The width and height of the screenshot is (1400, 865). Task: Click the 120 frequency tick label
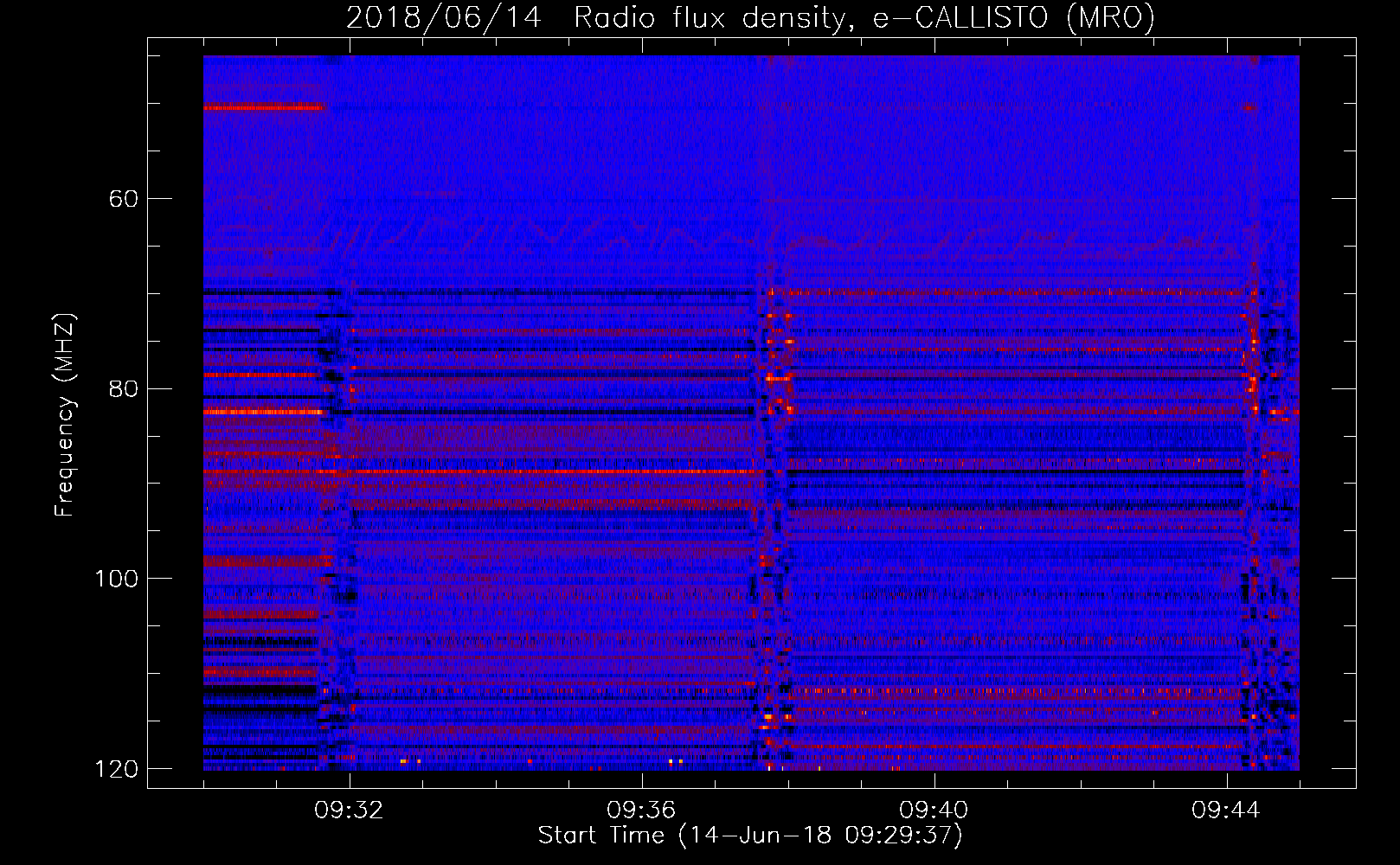(116, 769)
